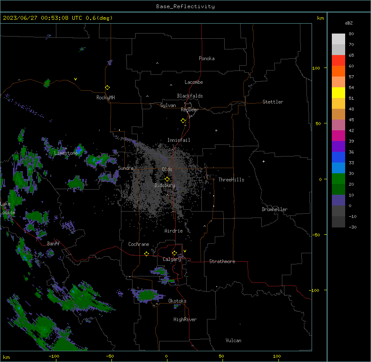The image size is (371, 362).
Task: Click the yellow diamond marker near RockyMH
Action: [x=107, y=88]
